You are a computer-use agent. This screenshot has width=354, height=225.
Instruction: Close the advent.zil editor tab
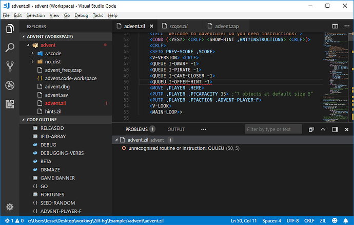click(151, 26)
